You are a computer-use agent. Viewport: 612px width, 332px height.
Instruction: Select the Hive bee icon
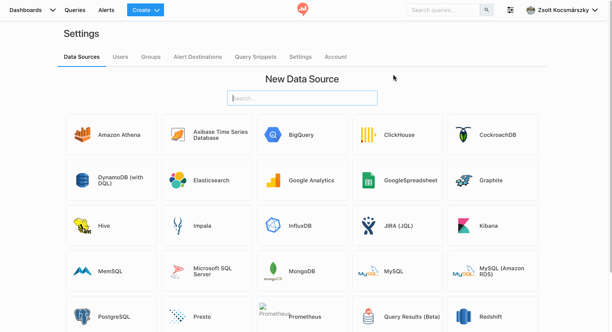pos(82,226)
